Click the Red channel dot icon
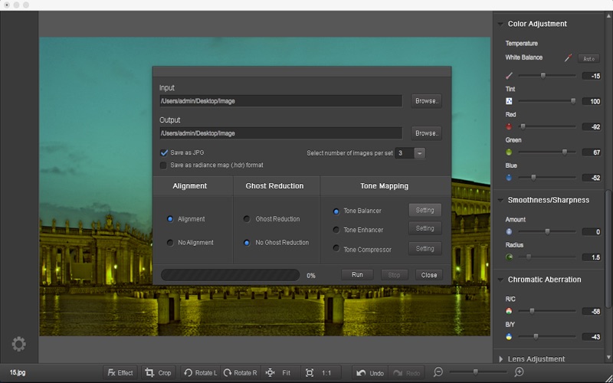 pyautogui.click(x=509, y=126)
